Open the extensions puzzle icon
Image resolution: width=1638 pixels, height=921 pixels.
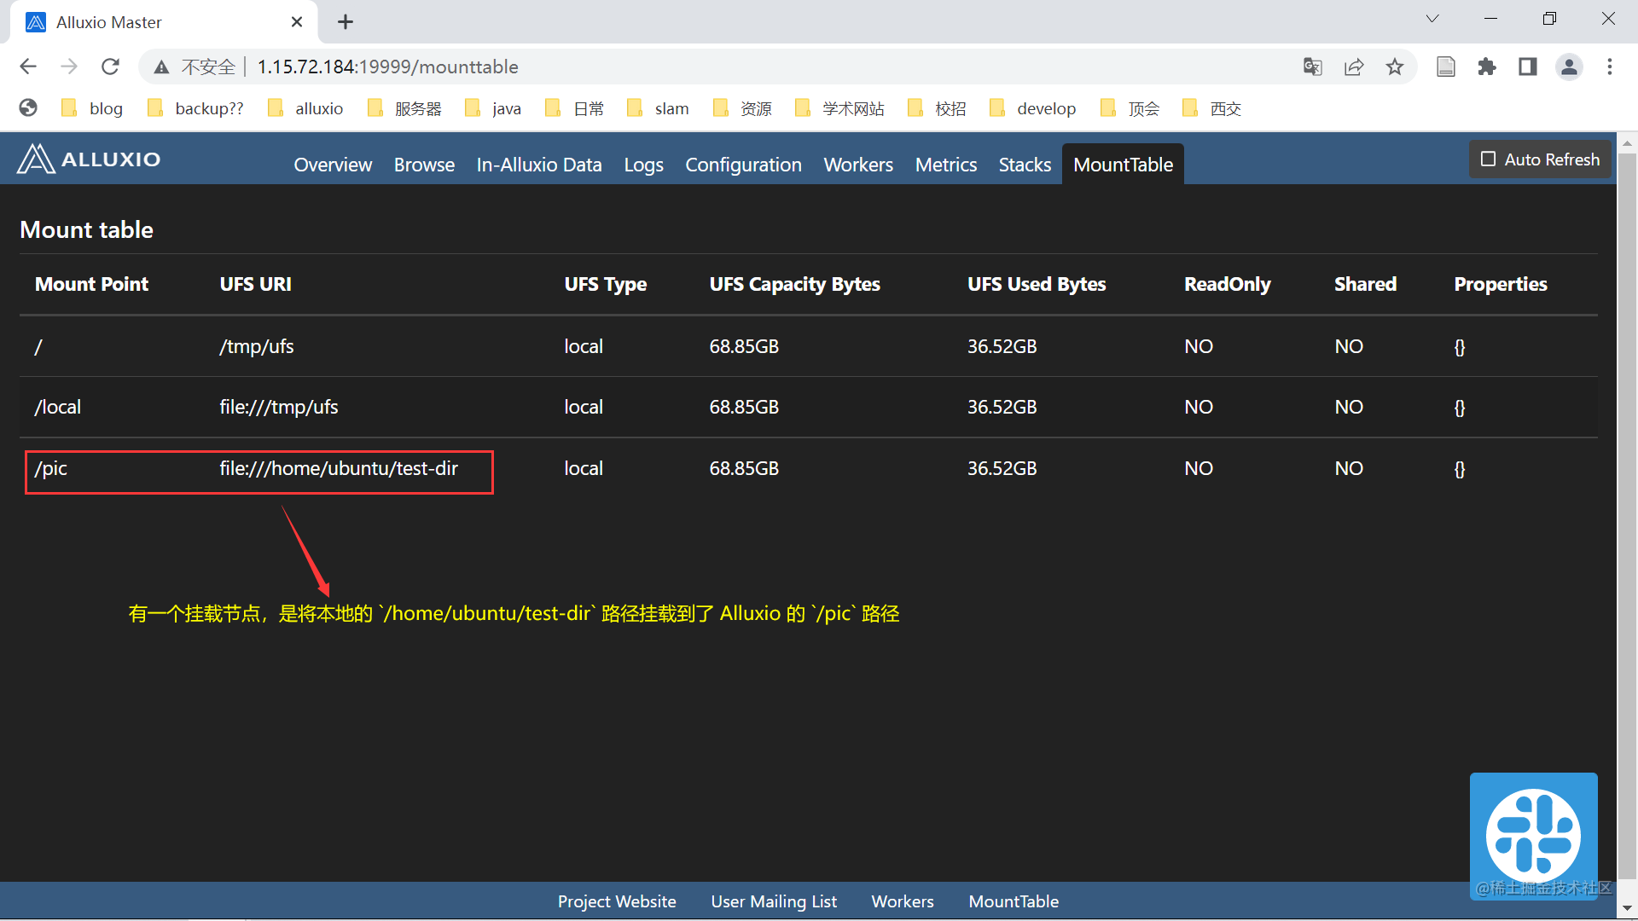1487,67
